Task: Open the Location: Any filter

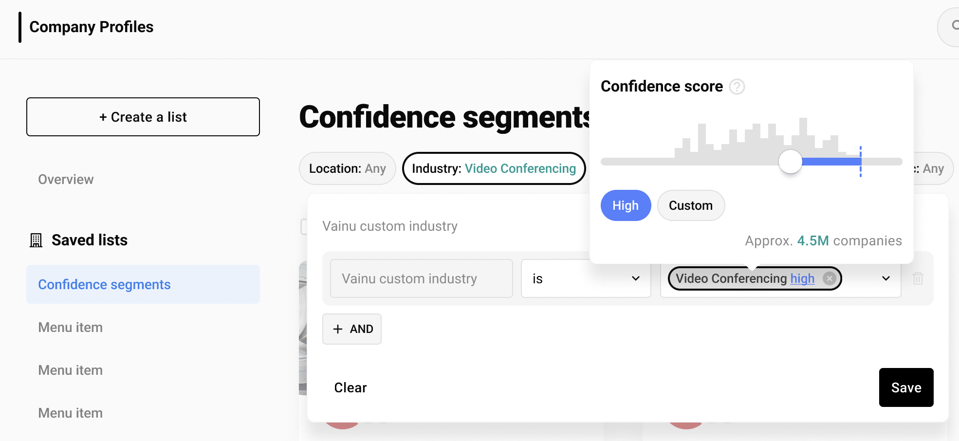Action: 347,168
